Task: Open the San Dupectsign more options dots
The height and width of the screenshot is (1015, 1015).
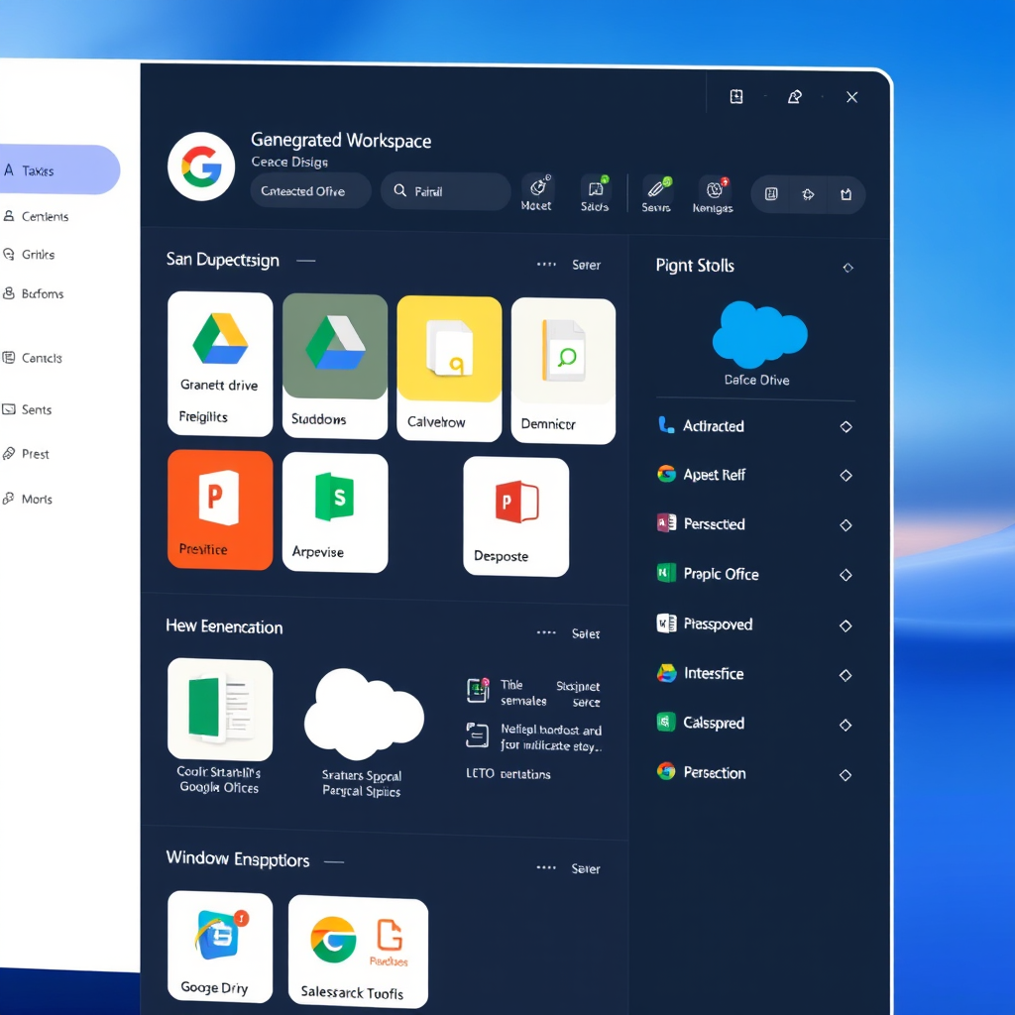Action: click(546, 265)
